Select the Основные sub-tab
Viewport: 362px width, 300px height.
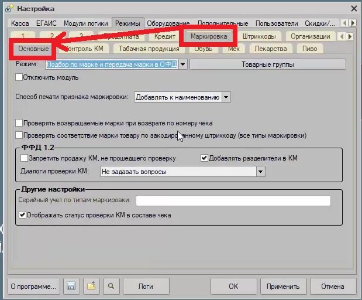click(x=33, y=49)
